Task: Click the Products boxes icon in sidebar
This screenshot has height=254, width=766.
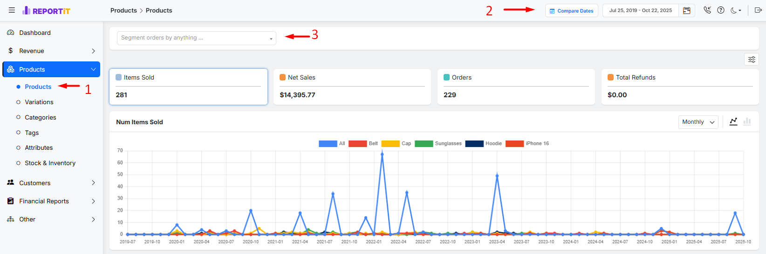Action: click(11, 69)
